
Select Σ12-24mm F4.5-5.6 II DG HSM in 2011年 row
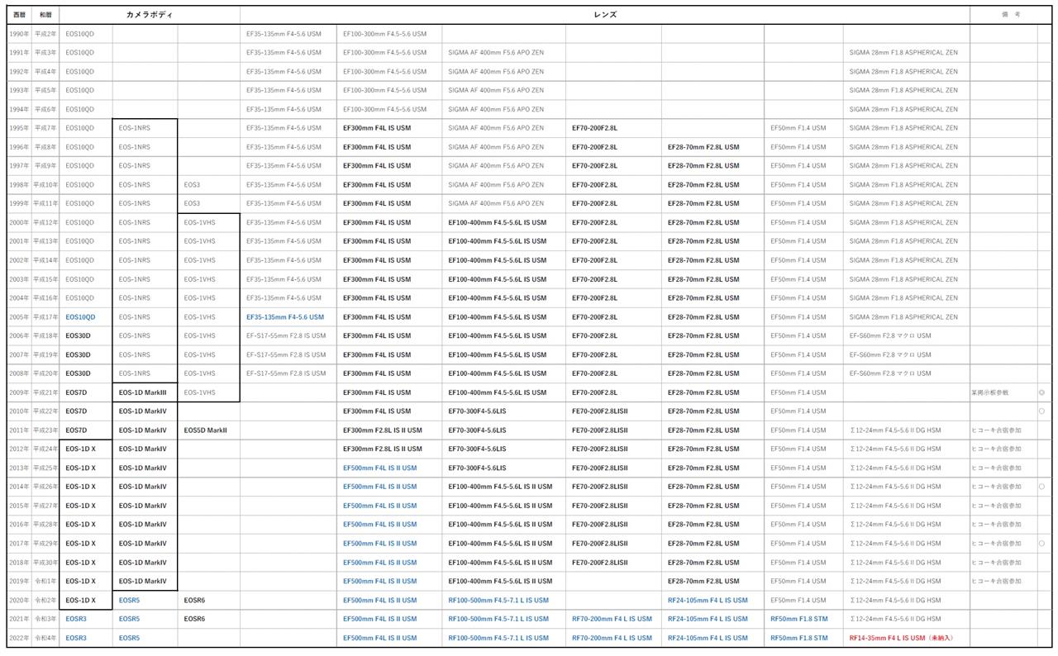point(895,430)
